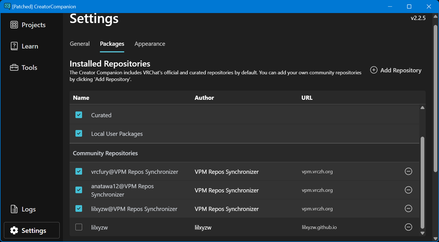Screen dimensions: 439x242
Task: Click the repository list scrollbar thumb
Action: pos(422,183)
